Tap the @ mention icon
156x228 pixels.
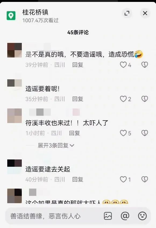[125, 216]
